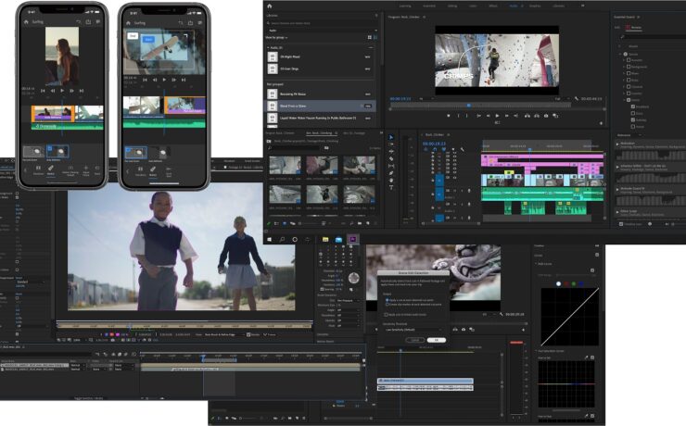Select white luma curve dot in Lumetri
686x426 pixels.
tap(558, 284)
